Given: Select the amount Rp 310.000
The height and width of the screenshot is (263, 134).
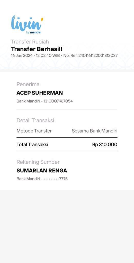Looking at the screenshot, I should pyautogui.click(x=105, y=144).
